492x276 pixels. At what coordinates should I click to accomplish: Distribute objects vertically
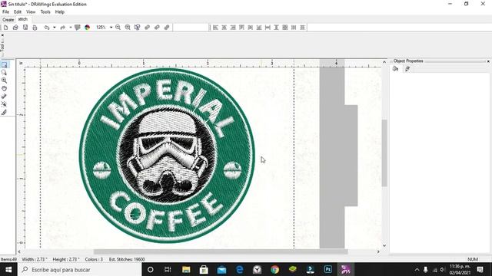[302, 28]
